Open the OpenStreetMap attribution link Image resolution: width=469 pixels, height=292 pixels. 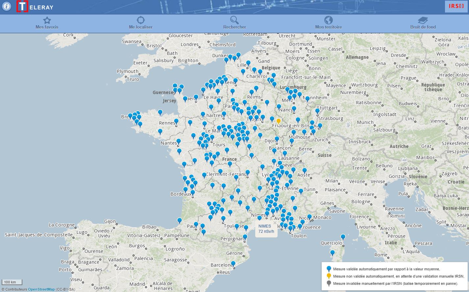coord(41,289)
